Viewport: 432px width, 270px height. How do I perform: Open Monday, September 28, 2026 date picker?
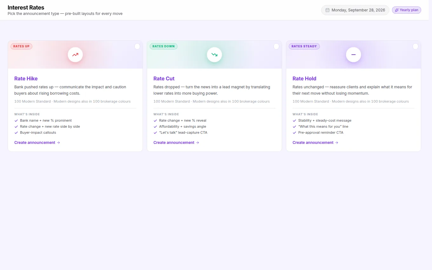tap(355, 10)
